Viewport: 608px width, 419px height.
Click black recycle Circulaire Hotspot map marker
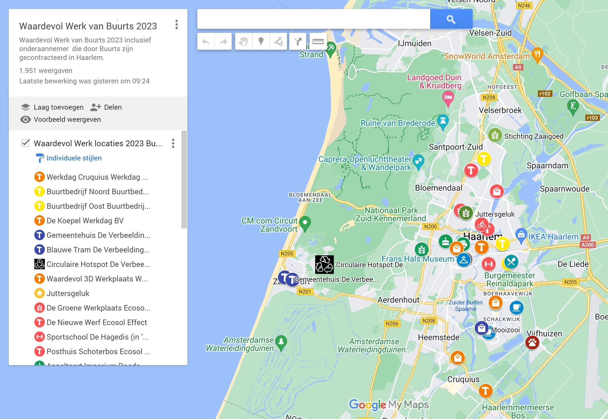click(324, 265)
